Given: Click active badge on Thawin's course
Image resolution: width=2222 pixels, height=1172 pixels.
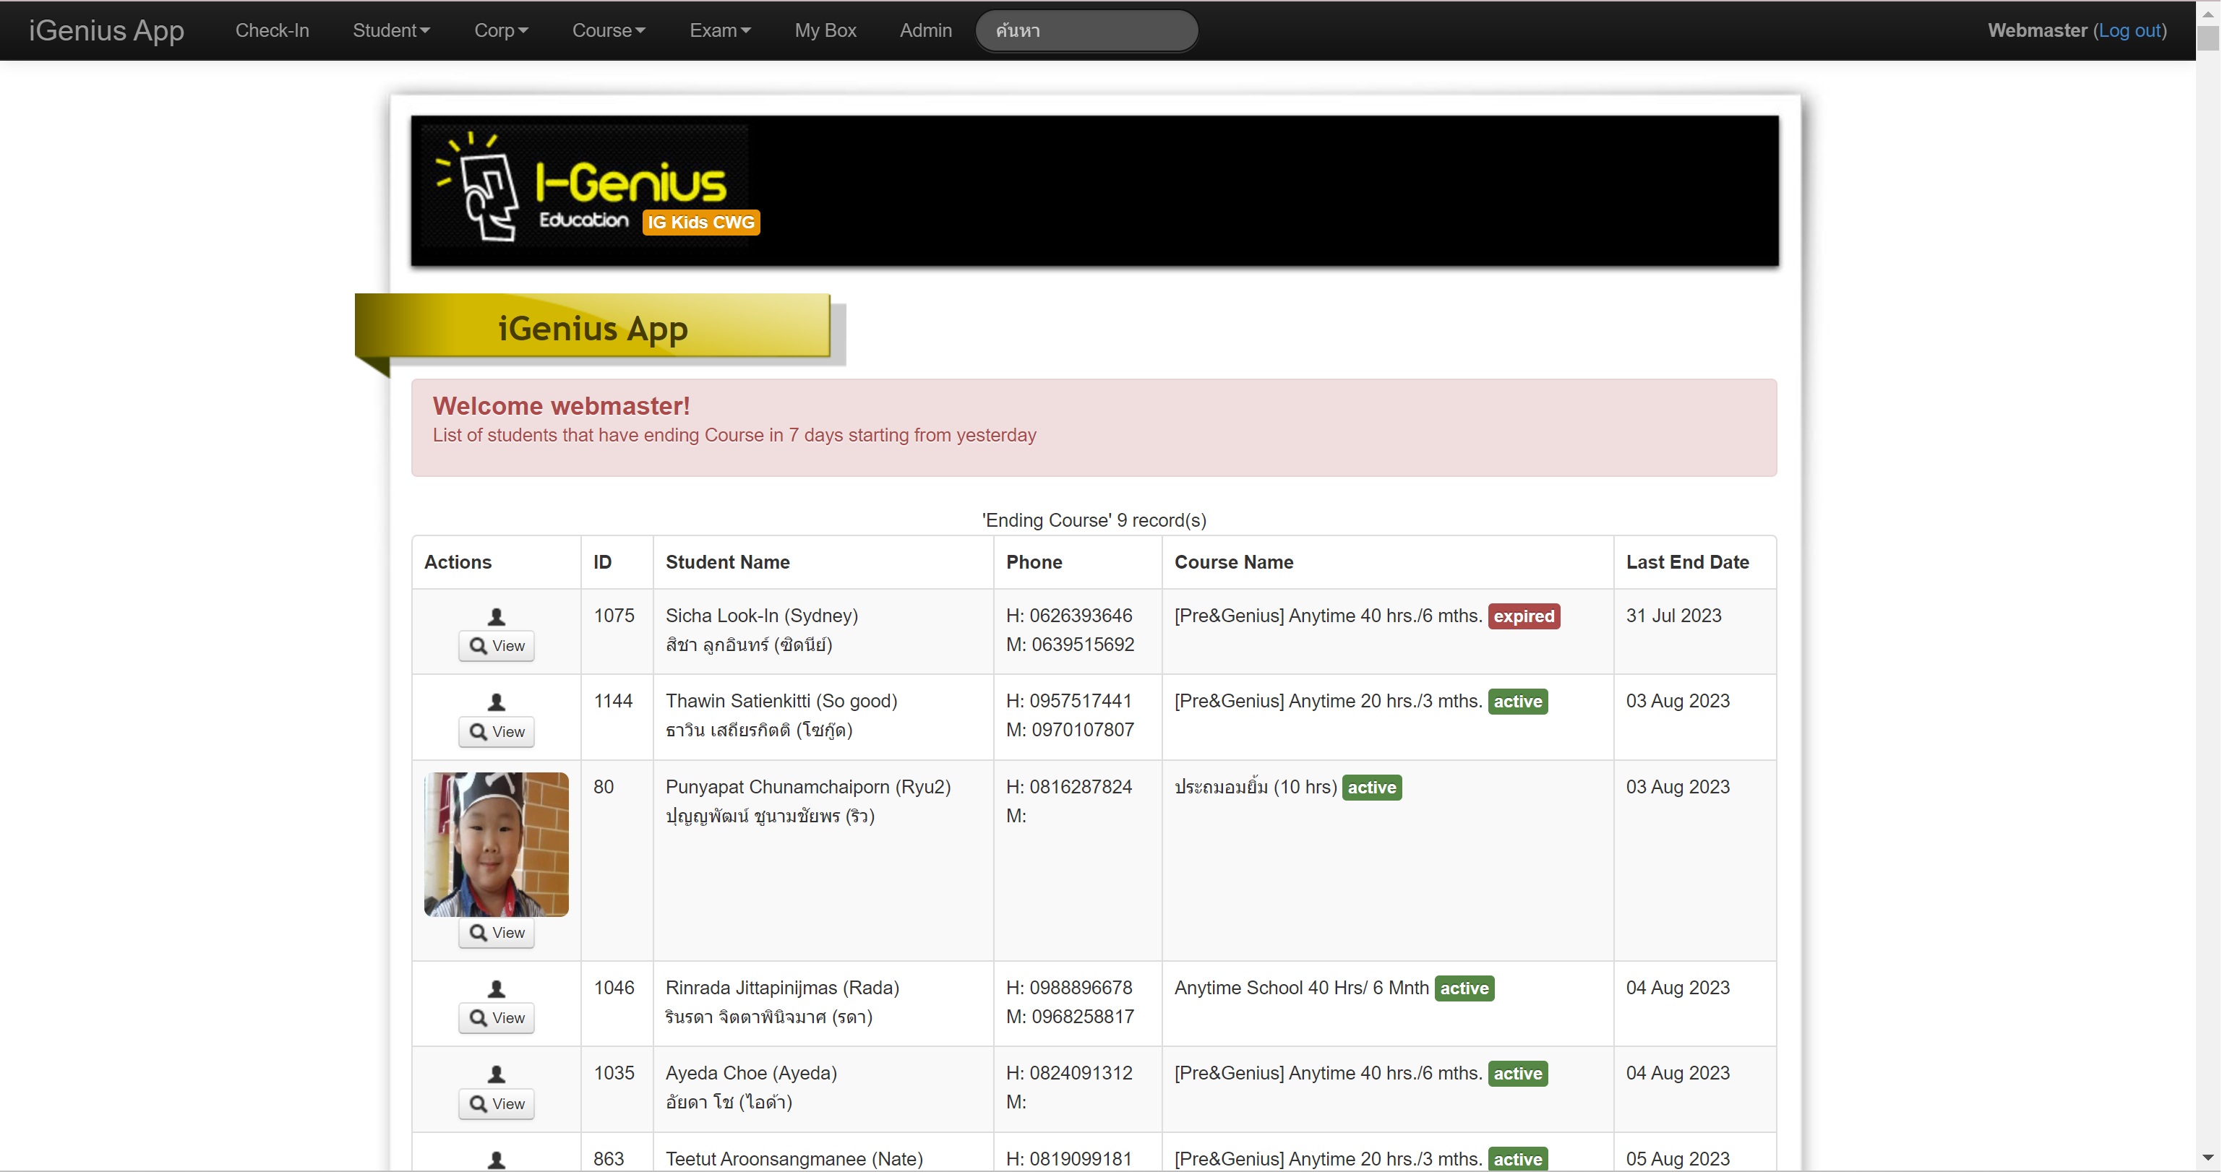Looking at the screenshot, I should pos(1517,702).
